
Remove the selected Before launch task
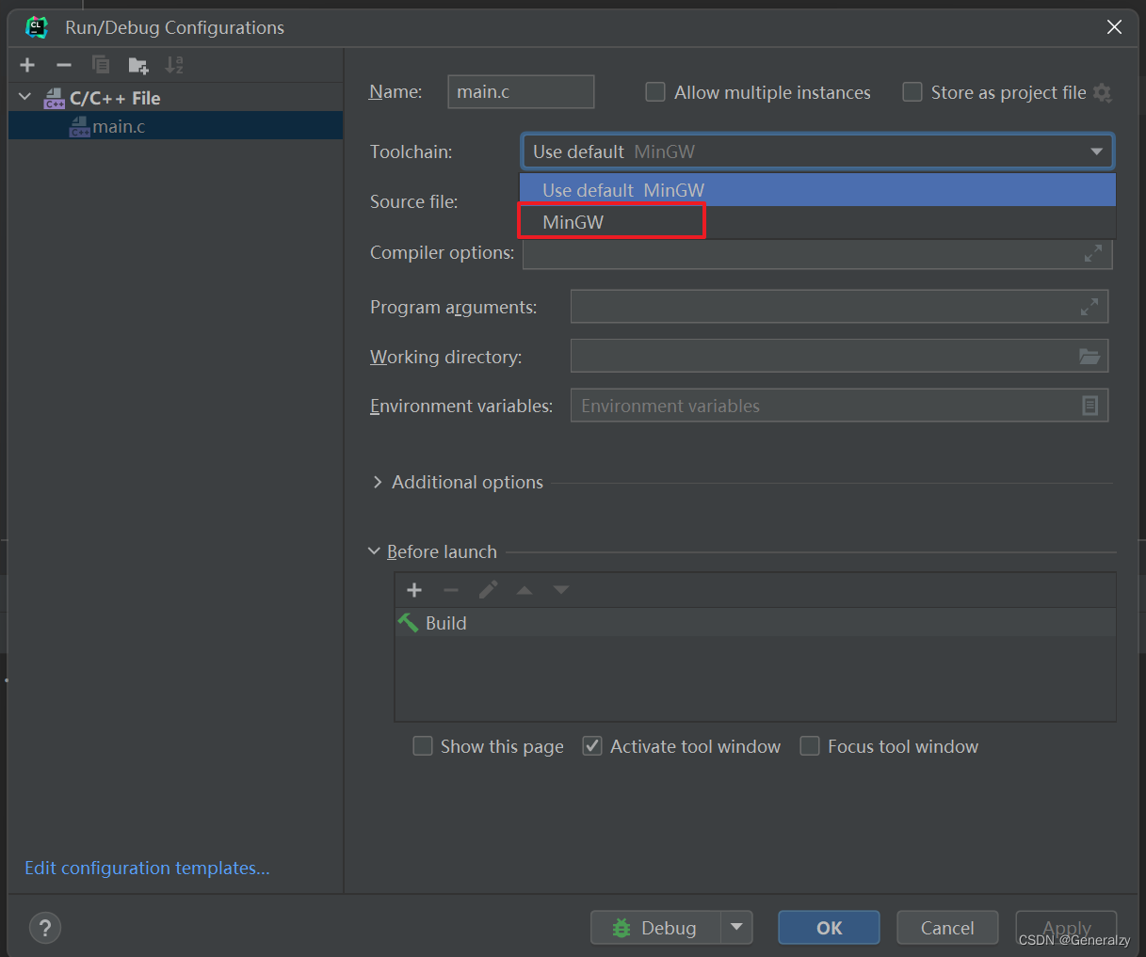click(451, 590)
